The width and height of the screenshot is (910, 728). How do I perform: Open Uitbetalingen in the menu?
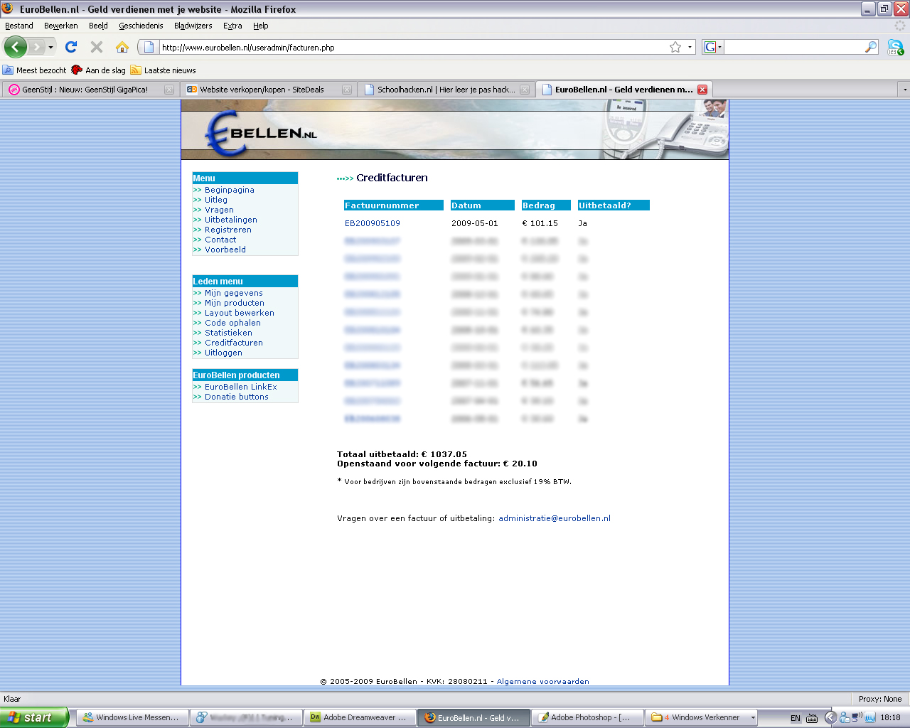click(x=231, y=220)
